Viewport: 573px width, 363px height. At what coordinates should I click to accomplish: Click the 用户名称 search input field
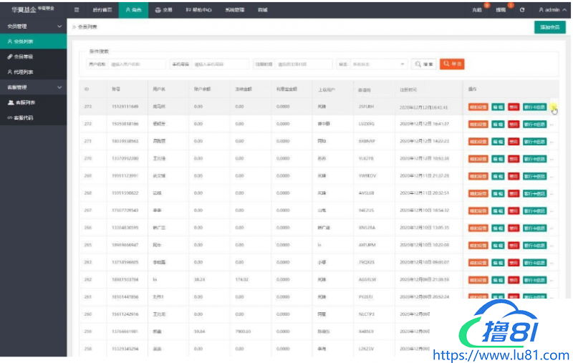137,64
